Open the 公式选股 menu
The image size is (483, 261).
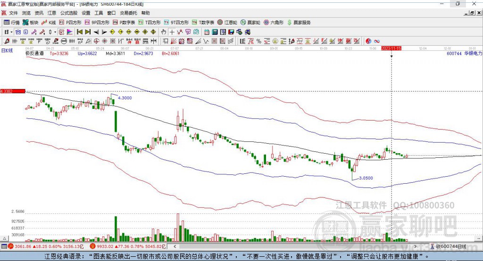click(69, 13)
